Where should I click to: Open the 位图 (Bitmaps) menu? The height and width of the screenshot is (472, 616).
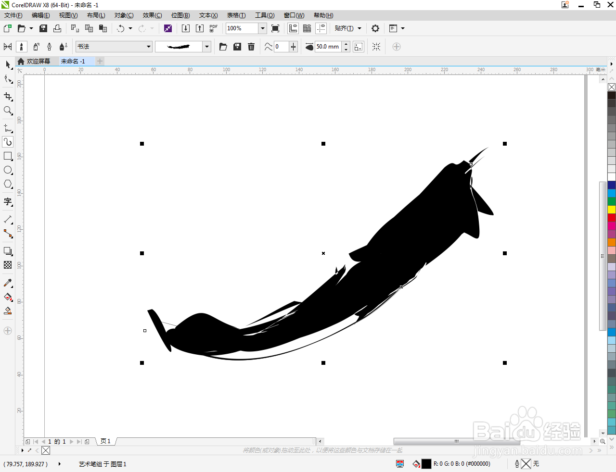click(180, 15)
